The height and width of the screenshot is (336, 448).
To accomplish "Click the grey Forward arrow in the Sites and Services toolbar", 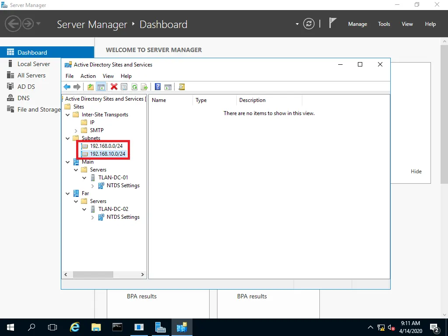I will (77, 87).
